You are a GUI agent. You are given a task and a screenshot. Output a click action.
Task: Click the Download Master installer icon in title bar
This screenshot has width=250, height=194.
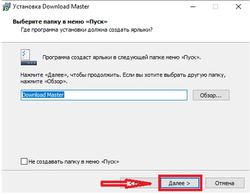click(x=6, y=7)
